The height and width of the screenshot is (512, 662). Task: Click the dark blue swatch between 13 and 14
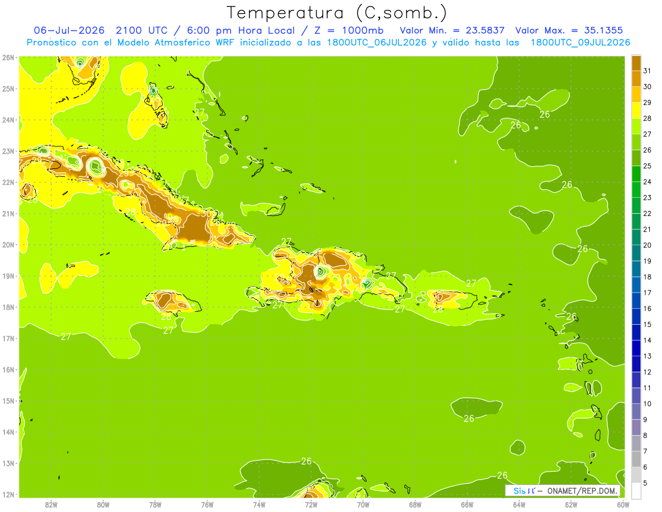637,348
